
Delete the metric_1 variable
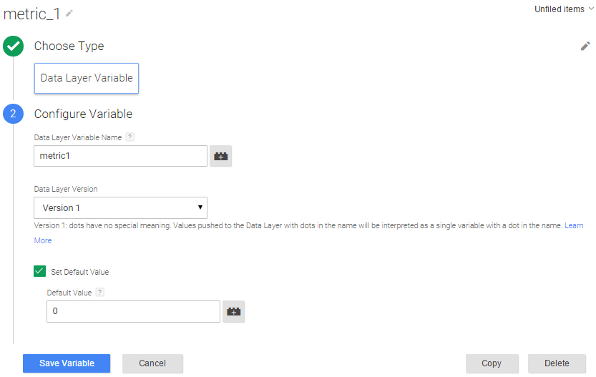point(557,363)
